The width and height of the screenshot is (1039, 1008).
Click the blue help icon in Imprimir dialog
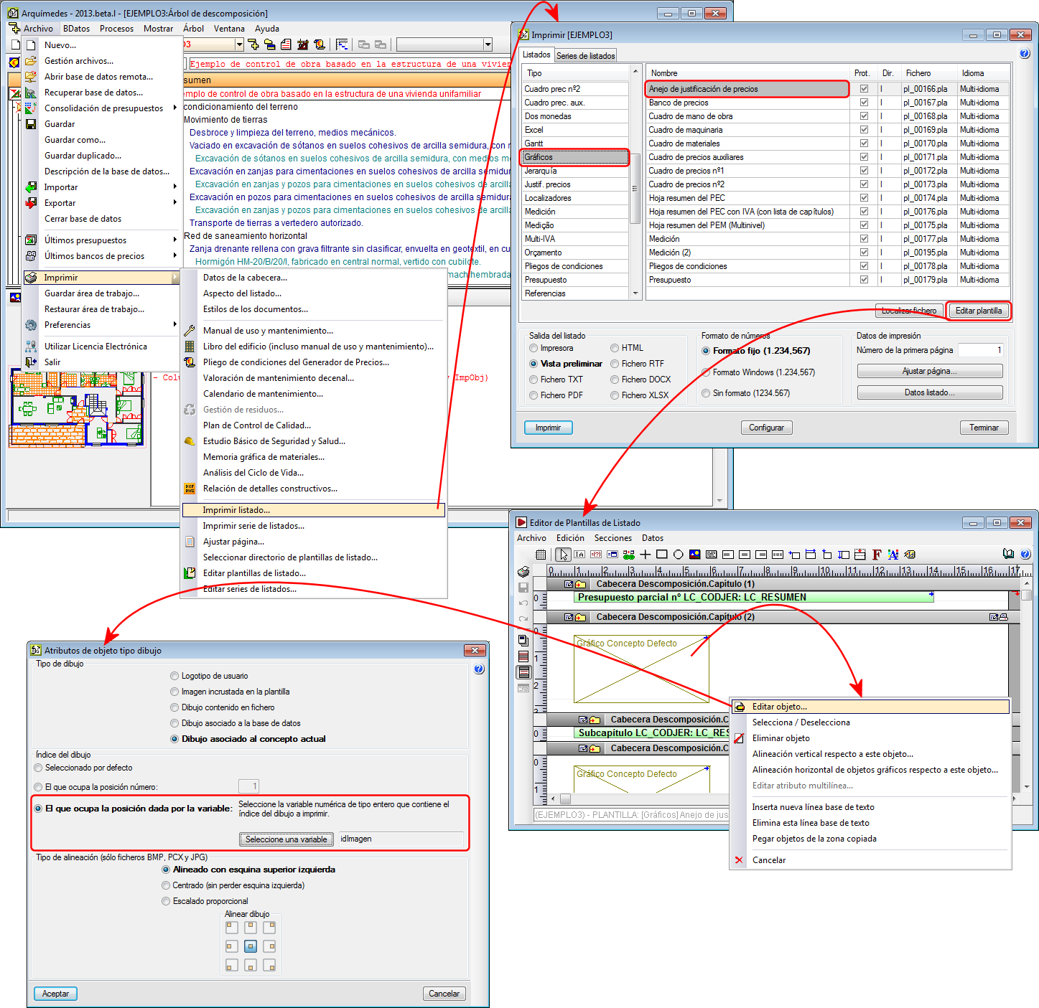point(1025,53)
